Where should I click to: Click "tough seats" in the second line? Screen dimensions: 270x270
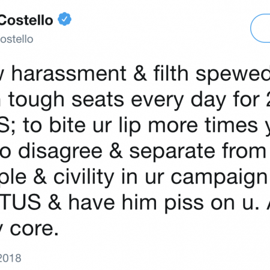coord(66,100)
